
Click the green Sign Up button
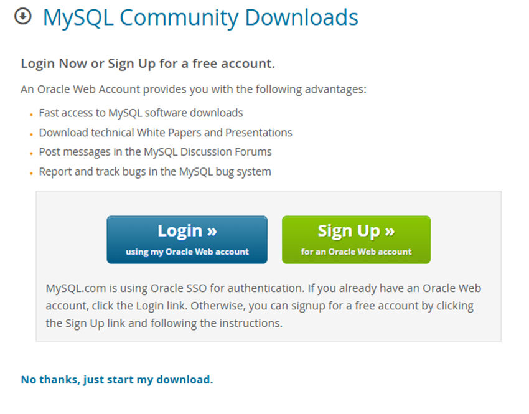356,239
